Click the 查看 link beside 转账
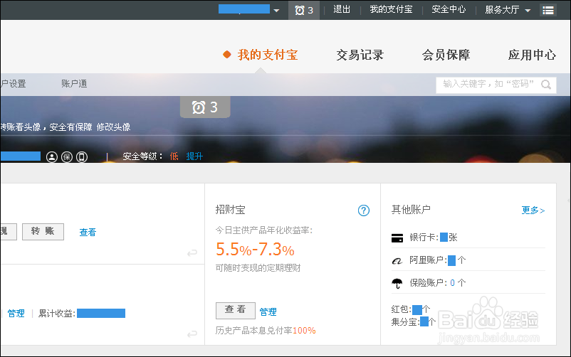This screenshot has width=571, height=357. [x=88, y=233]
